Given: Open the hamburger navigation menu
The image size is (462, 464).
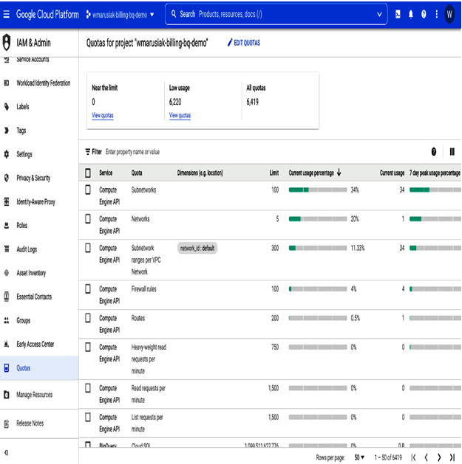Looking at the screenshot, I should [x=6, y=14].
